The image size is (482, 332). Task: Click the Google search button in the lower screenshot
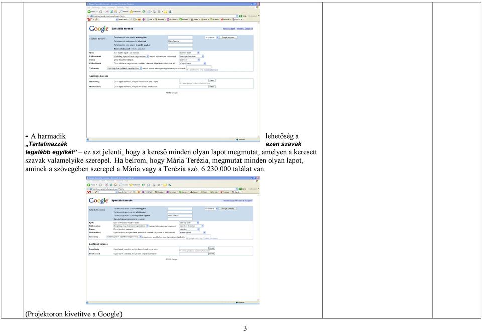(228, 208)
